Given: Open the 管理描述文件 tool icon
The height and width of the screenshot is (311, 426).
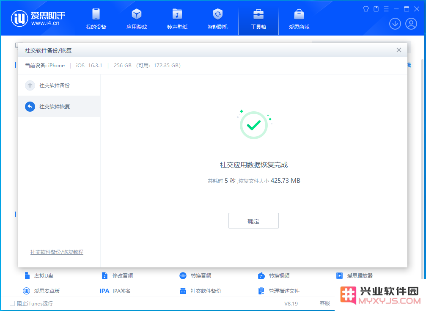Looking at the screenshot, I should pyautogui.click(x=261, y=291).
